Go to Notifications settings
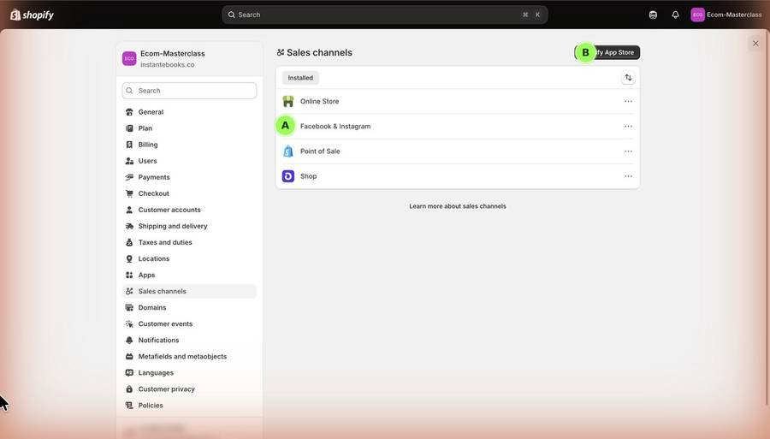The image size is (770, 439). coord(189,340)
